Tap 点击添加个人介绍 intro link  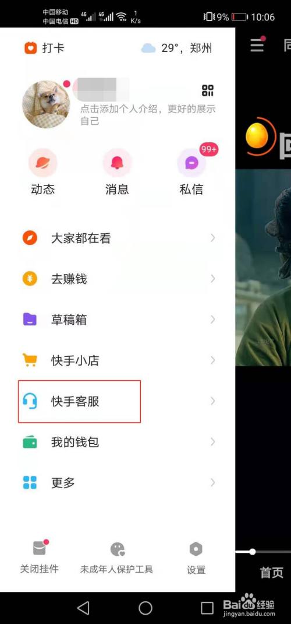coord(148,114)
